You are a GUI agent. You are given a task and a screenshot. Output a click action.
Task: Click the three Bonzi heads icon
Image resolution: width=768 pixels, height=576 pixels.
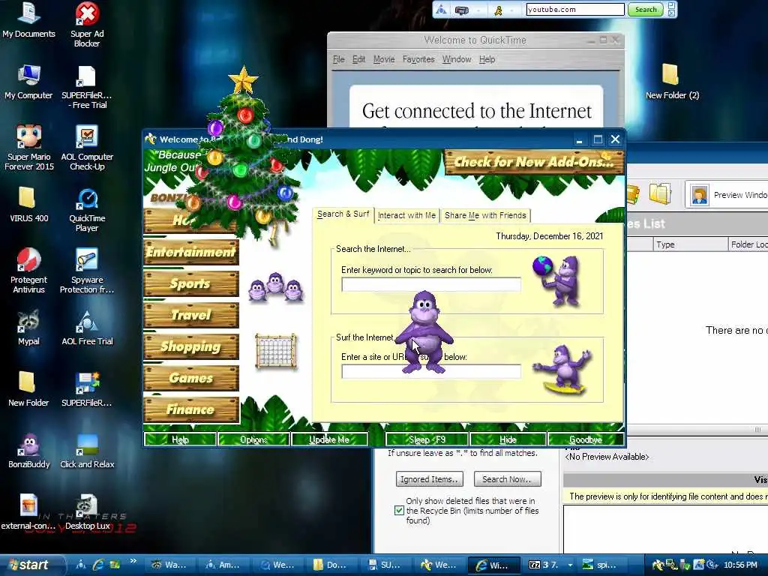[276, 286]
